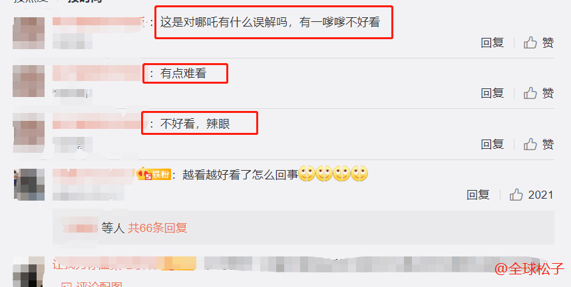
Task: Click thumbs-up icon showing 2021 likes
Action: (516, 195)
